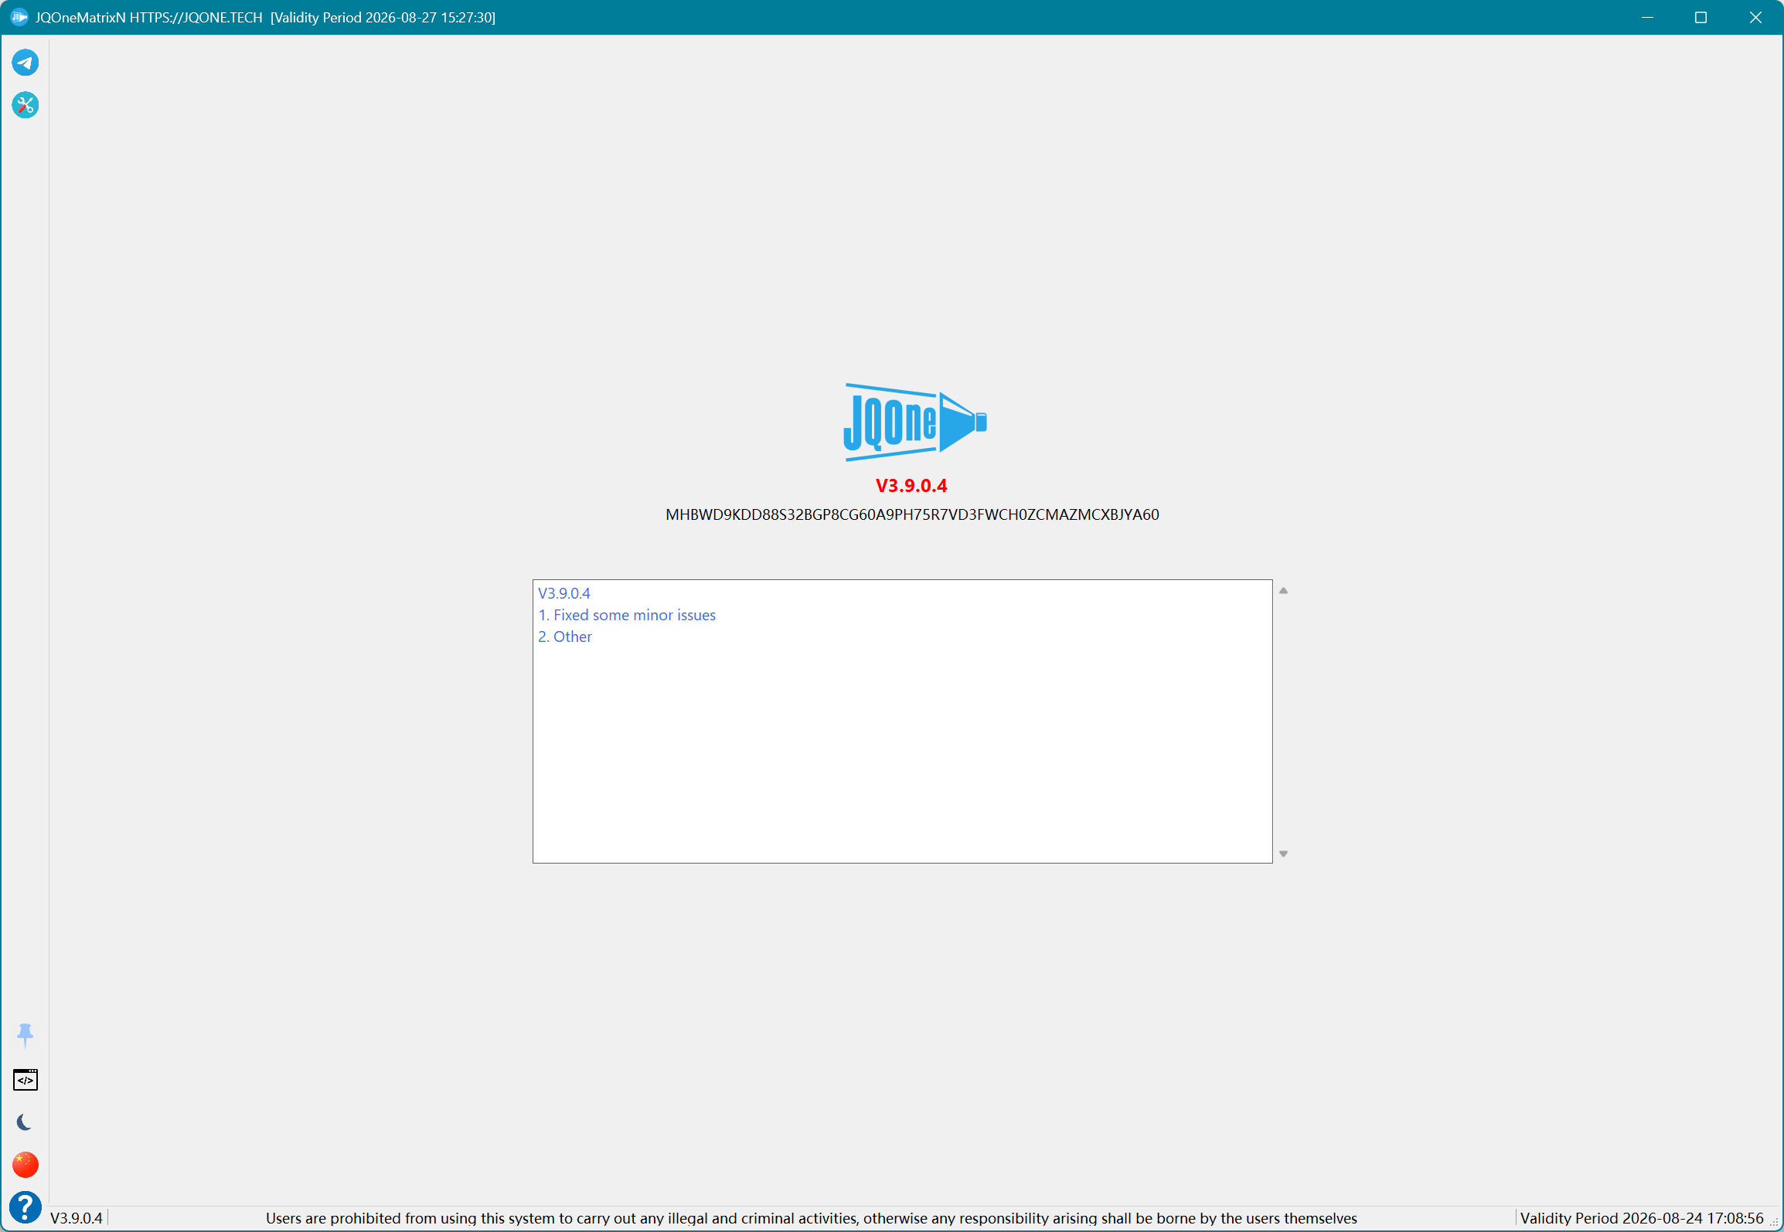Open the help question mark icon

click(26, 1207)
